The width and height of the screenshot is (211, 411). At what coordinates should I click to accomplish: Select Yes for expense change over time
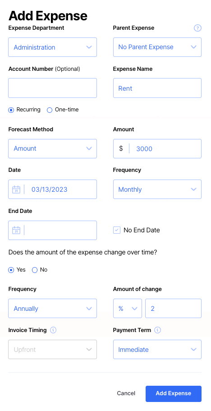[x=11, y=270]
